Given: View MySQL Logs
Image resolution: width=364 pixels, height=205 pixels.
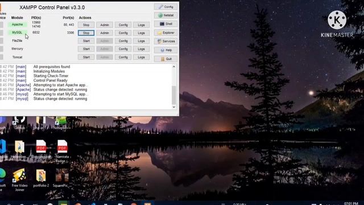Looking at the screenshot, I should (x=141, y=33).
